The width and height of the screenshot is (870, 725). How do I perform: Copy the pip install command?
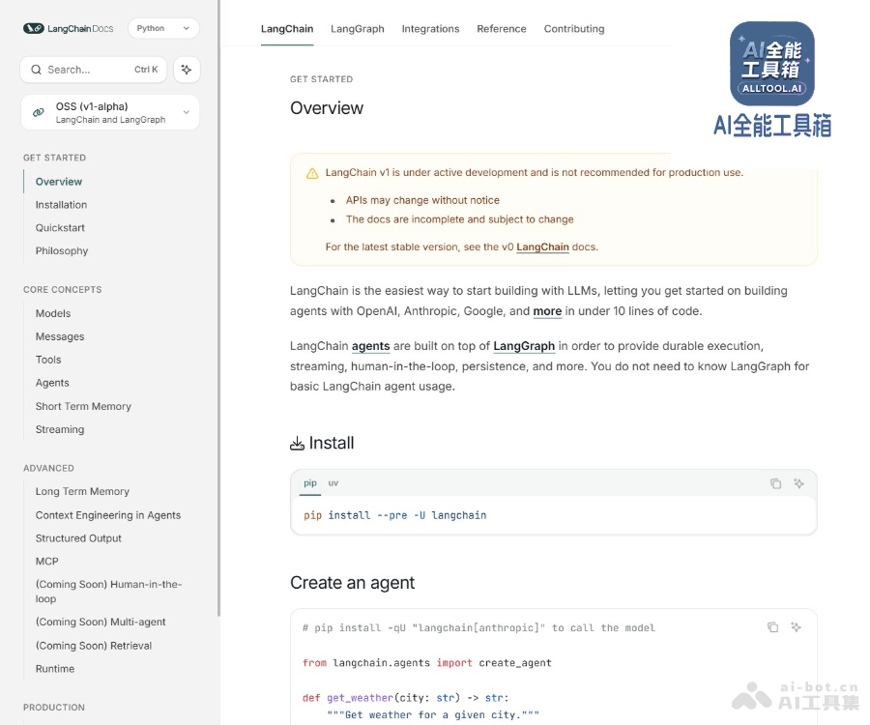pyautogui.click(x=775, y=483)
